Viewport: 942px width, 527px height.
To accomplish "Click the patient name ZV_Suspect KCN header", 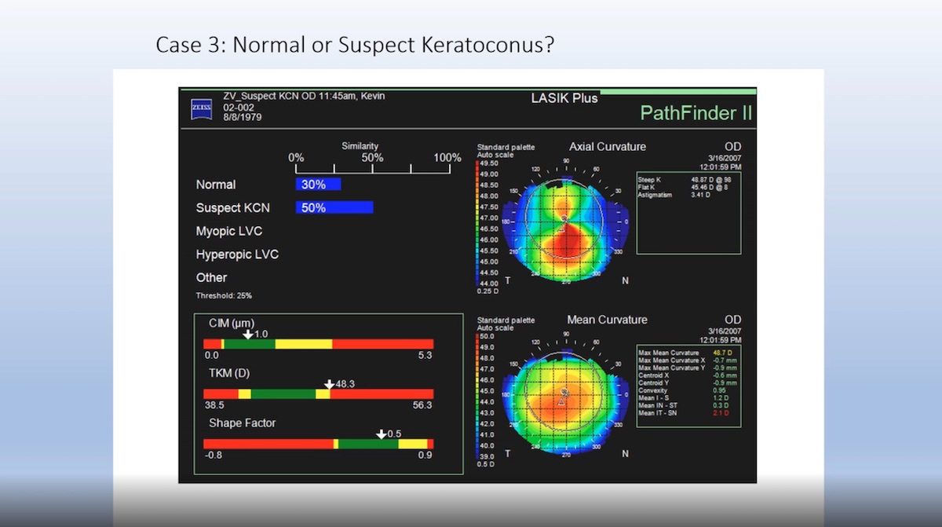I will [x=304, y=97].
